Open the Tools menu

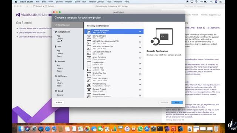109,1
